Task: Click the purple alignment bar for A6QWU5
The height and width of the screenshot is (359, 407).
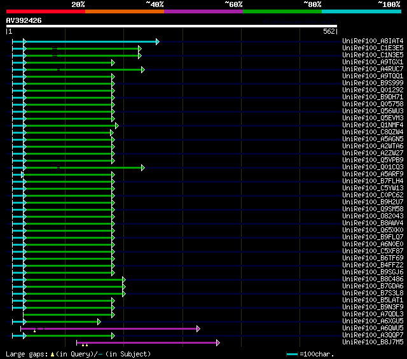Action: point(109,329)
